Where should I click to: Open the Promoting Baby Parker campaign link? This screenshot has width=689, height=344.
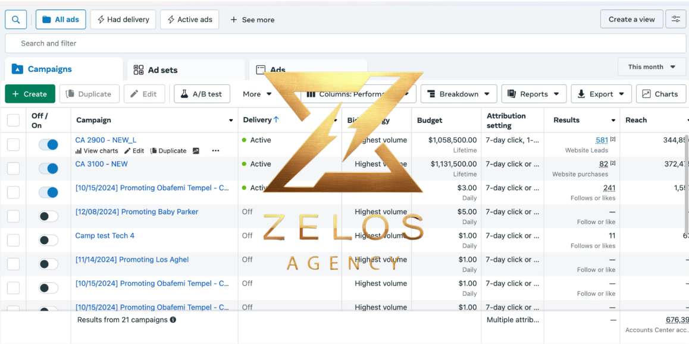(x=137, y=212)
